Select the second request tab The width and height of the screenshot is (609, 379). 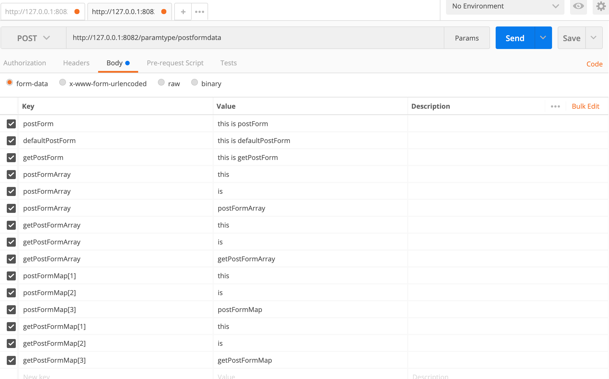pos(130,12)
